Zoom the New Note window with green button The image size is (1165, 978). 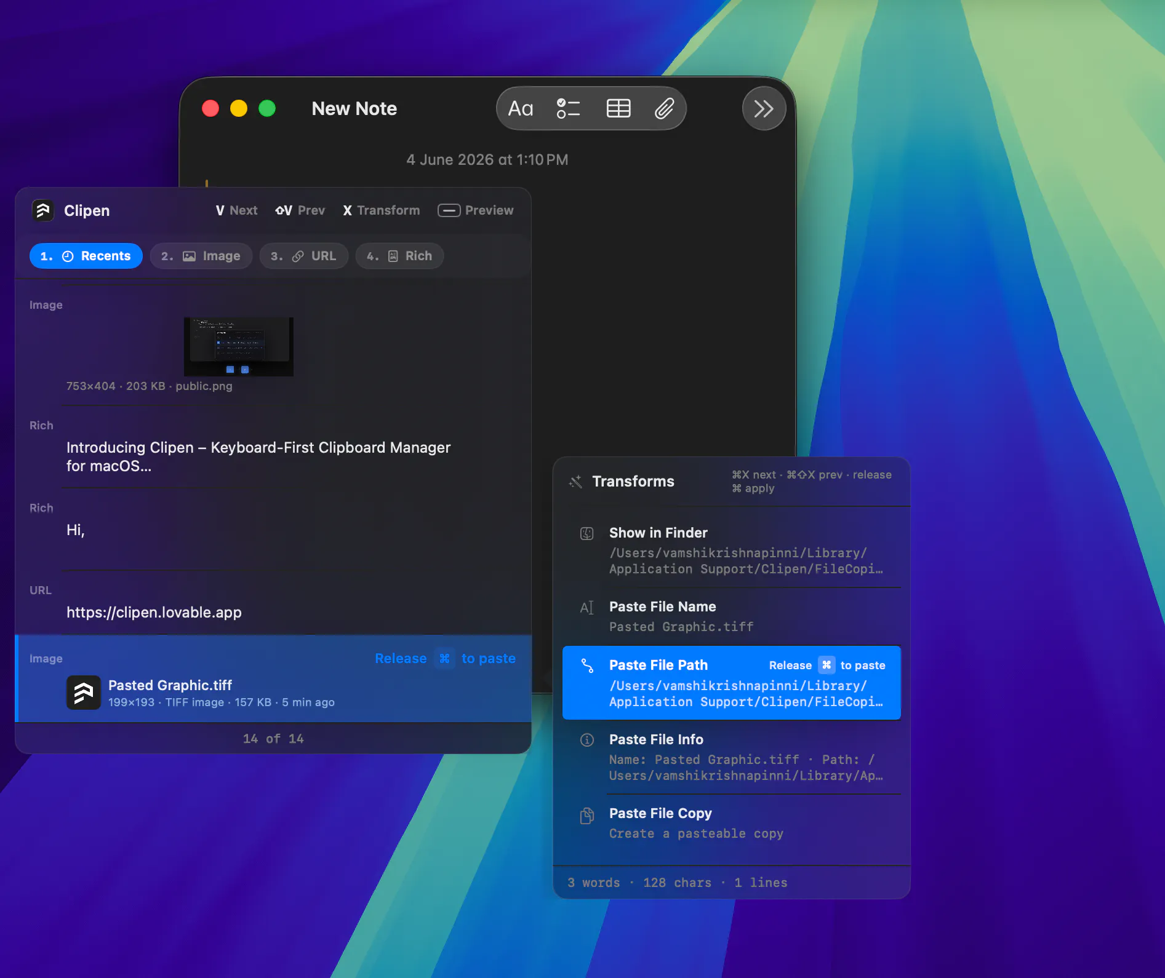[267, 109]
